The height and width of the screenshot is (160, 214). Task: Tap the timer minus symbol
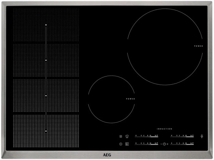[x=161, y=144]
